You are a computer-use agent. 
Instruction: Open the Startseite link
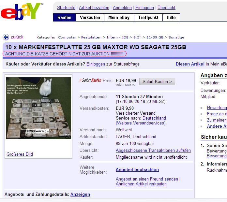coord(66,7)
